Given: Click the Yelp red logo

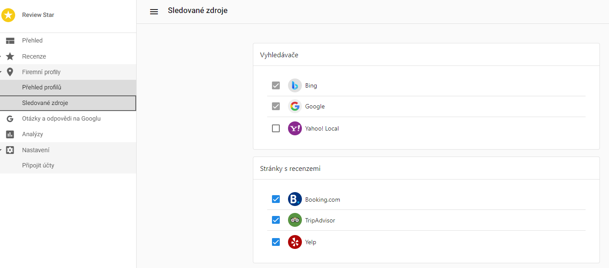Looking at the screenshot, I should [295, 242].
